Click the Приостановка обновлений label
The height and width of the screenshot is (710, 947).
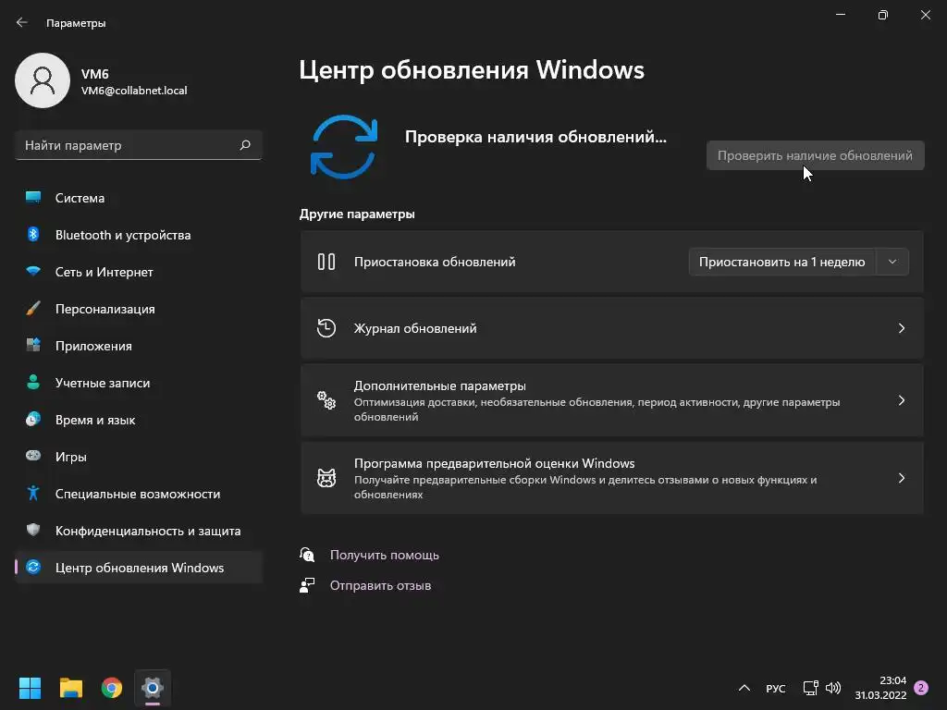(x=435, y=262)
